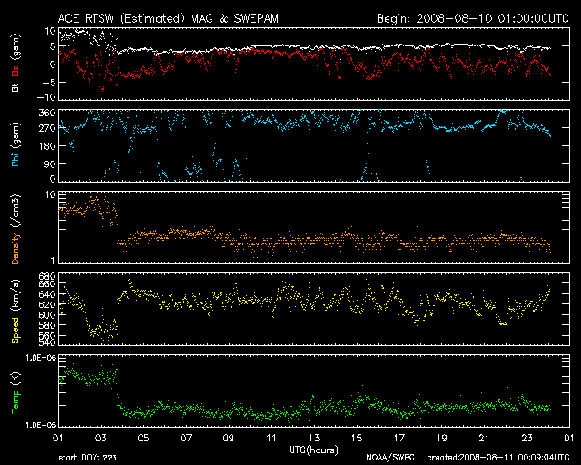The width and height of the screenshot is (581, 465).
Task: Click the 'Bt Bz (gsm)' axis label
Action: tap(15, 63)
